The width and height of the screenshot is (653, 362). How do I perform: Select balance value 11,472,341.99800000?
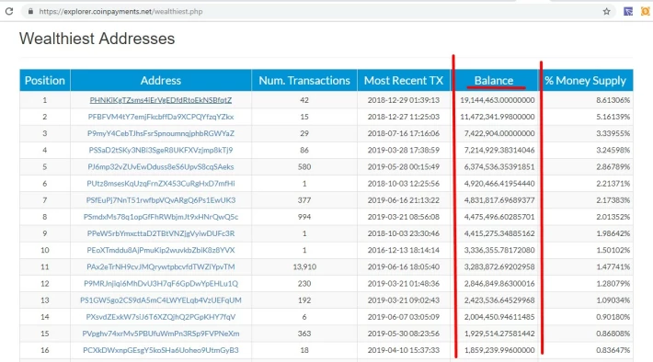point(498,117)
